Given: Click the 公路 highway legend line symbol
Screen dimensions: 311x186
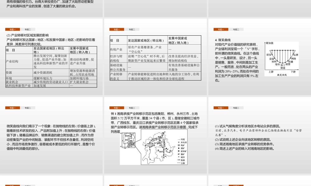Looking at the screenshot, I should click(179, 162).
